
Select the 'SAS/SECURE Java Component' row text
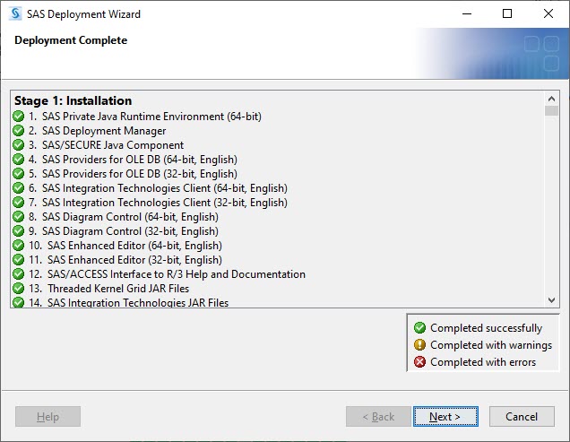pyautogui.click(x=113, y=145)
